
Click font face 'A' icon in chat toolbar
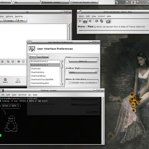(3, 61)
